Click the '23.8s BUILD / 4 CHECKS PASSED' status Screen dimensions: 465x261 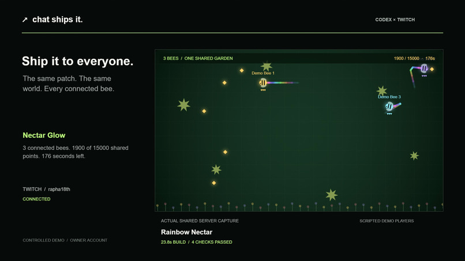tap(196, 242)
